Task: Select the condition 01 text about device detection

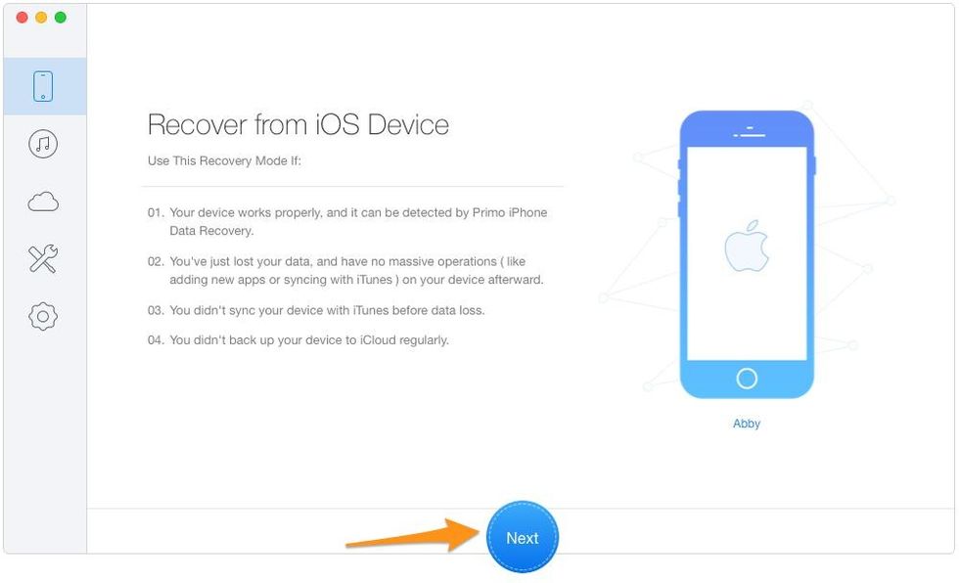Action: (347, 221)
